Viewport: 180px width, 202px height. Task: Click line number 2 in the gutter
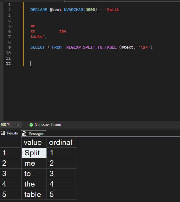9,10
